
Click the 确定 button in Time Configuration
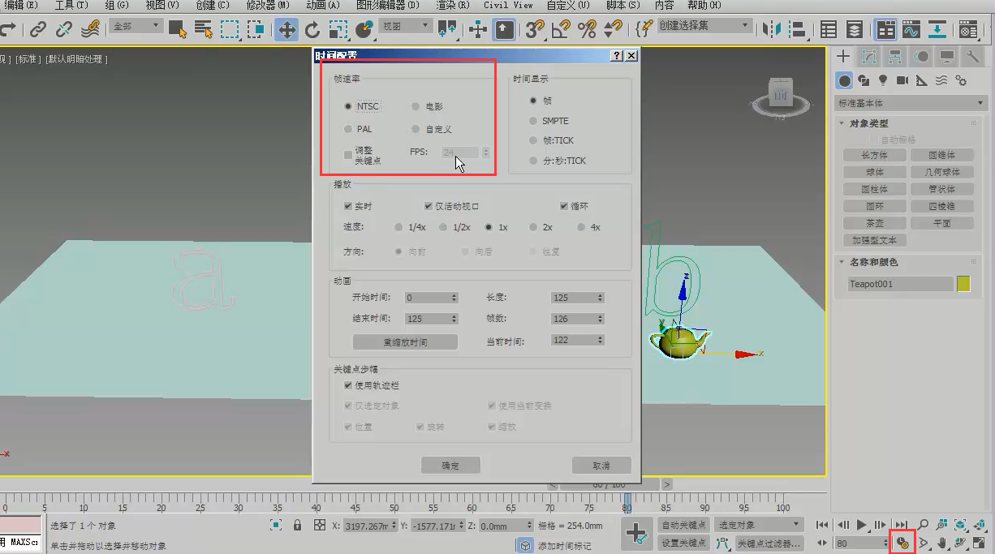pos(450,466)
